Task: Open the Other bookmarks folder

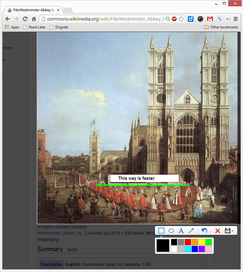Action: pos(221,27)
